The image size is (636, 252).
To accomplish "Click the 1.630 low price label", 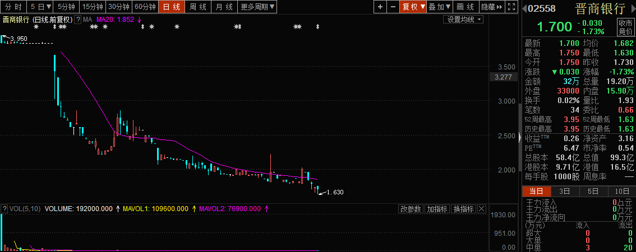I will 335,192.
